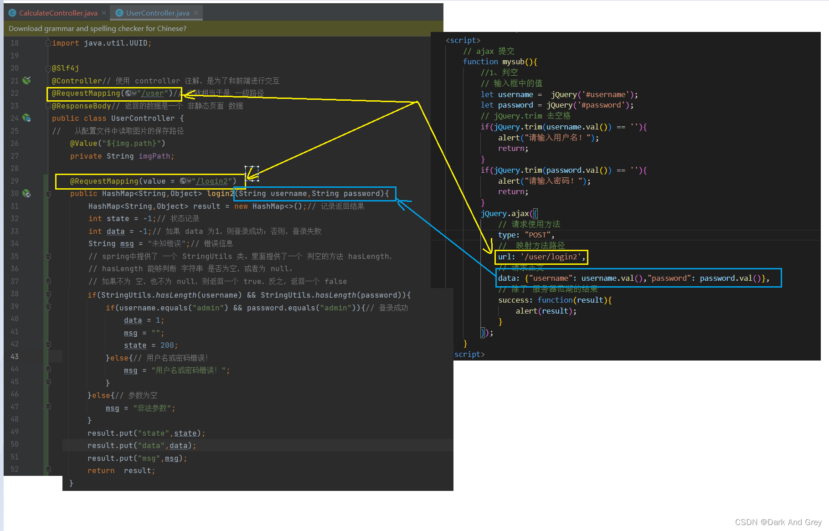Close the UserController.java tab
This screenshot has height=531, width=829.
pos(196,13)
